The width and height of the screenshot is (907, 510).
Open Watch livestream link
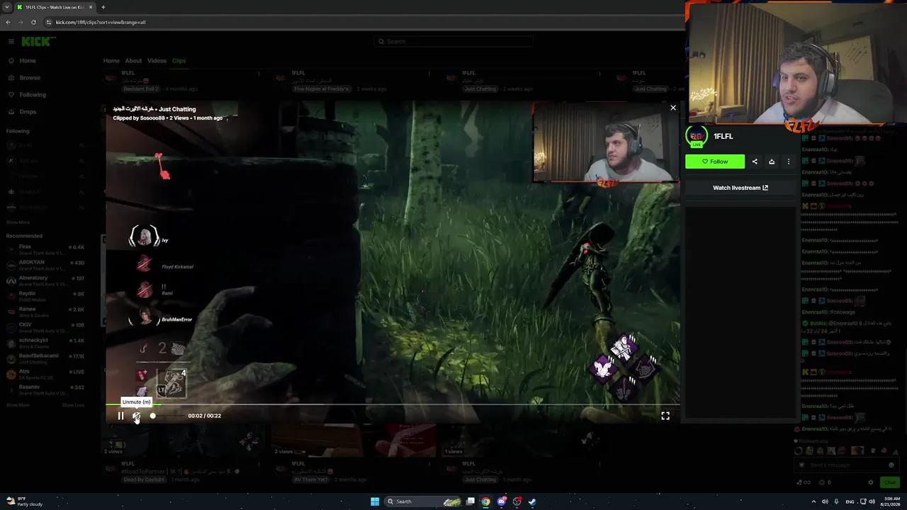click(740, 188)
